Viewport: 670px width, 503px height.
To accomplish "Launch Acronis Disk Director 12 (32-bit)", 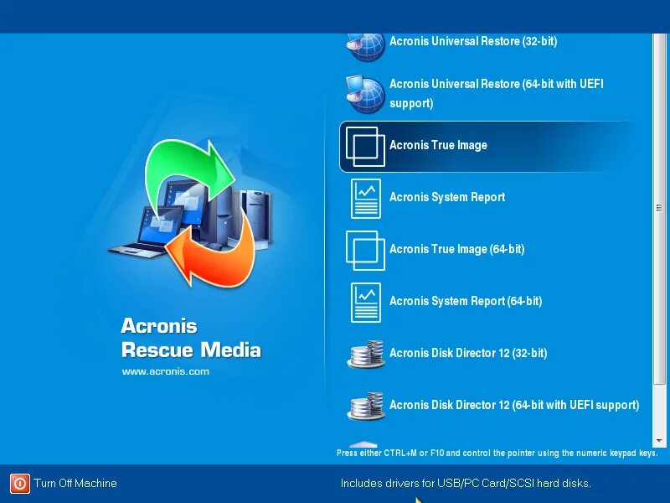I will 468,353.
